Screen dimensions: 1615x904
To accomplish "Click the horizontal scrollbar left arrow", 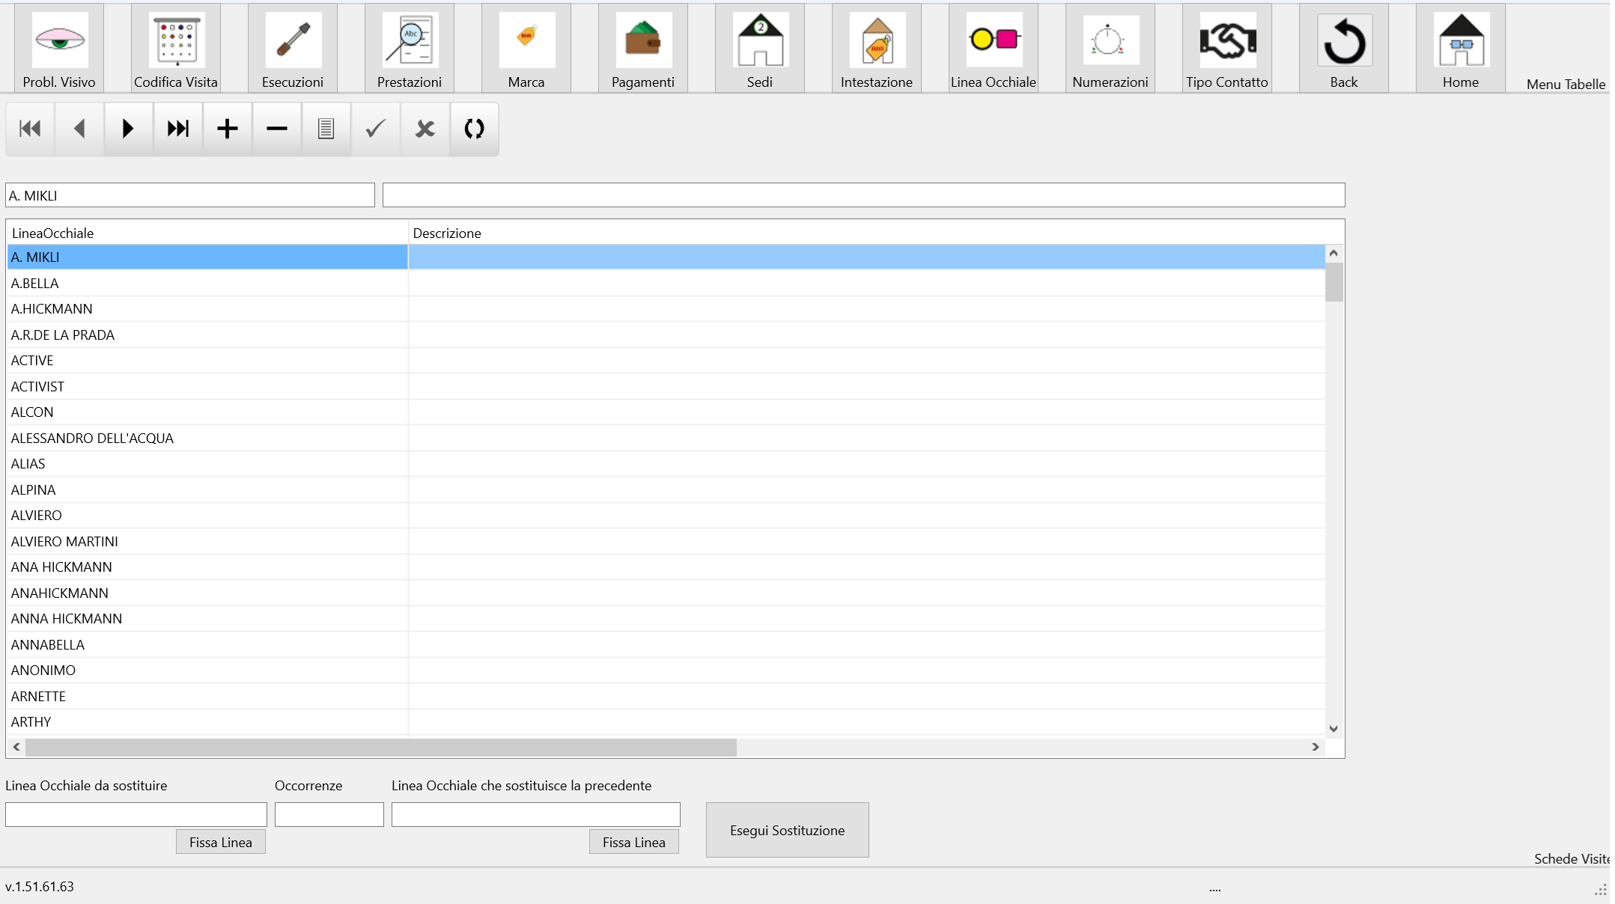I will coord(16,747).
